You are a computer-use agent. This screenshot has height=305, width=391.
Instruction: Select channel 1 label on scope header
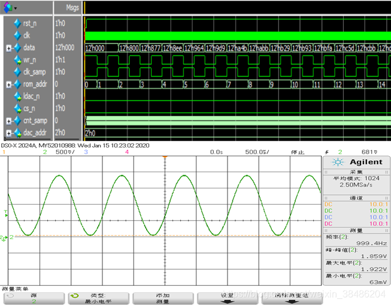(x=4, y=152)
